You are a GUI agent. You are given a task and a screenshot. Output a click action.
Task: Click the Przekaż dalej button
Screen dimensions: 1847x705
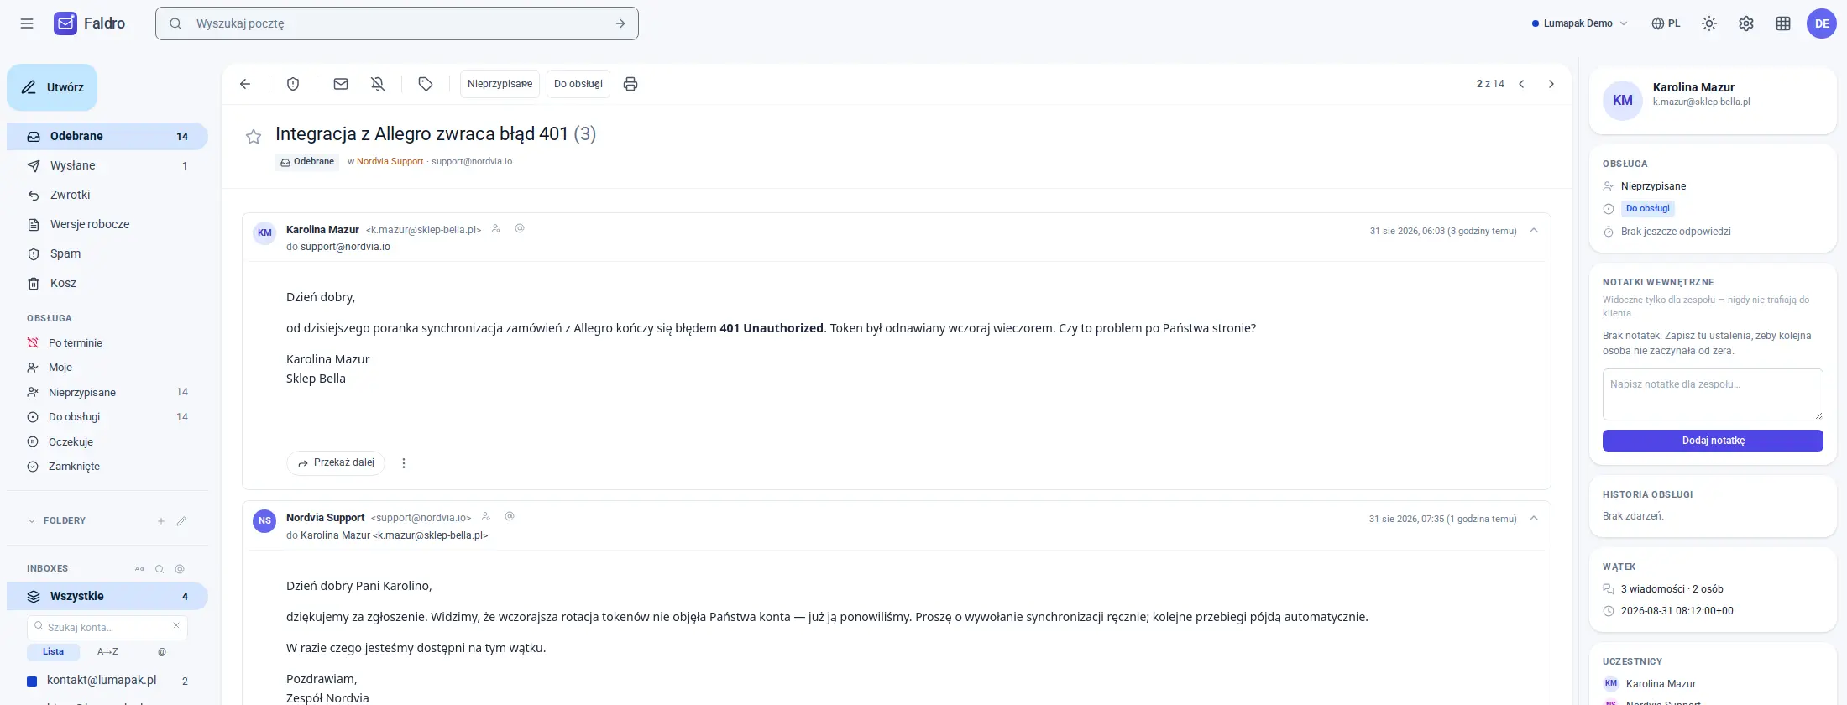tap(336, 463)
